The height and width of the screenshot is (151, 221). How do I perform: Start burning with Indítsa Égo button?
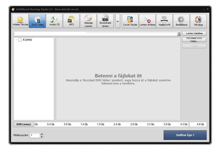[x=185, y=135]
